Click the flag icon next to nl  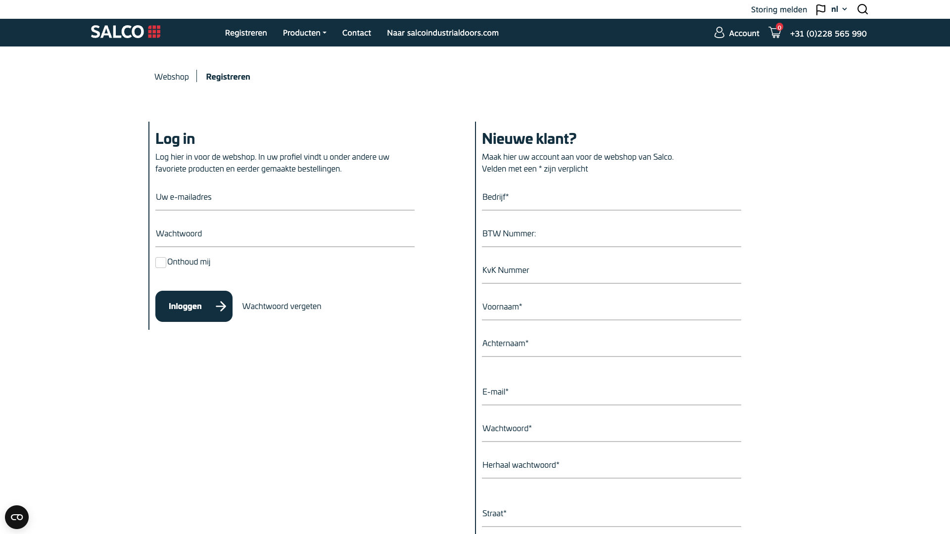coord(821,9)
